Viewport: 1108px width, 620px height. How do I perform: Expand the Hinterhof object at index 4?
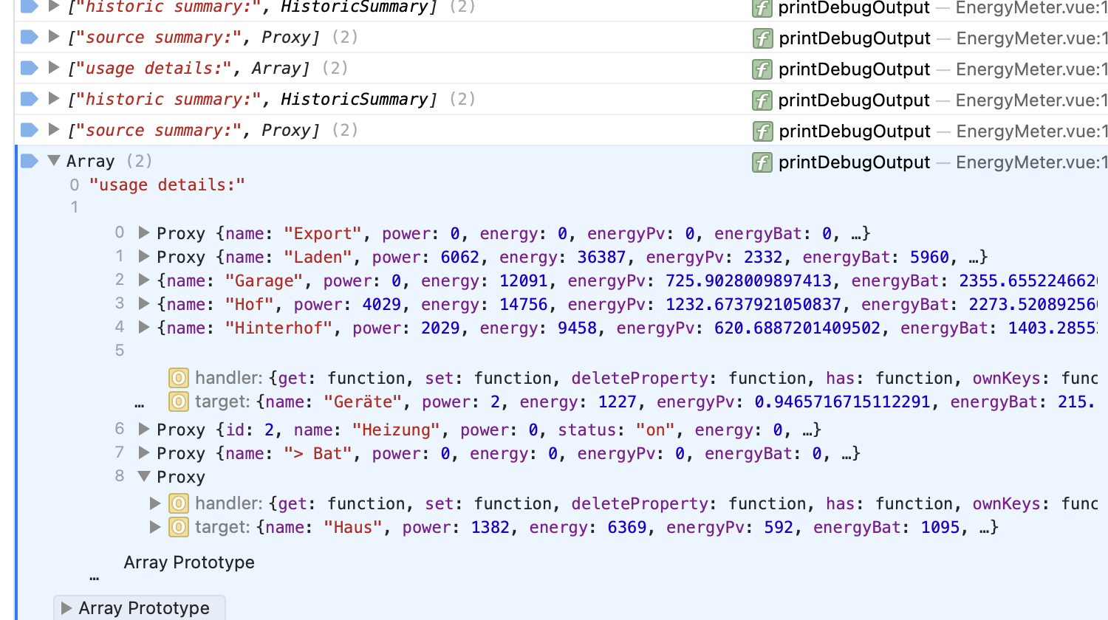click(144, 328)
